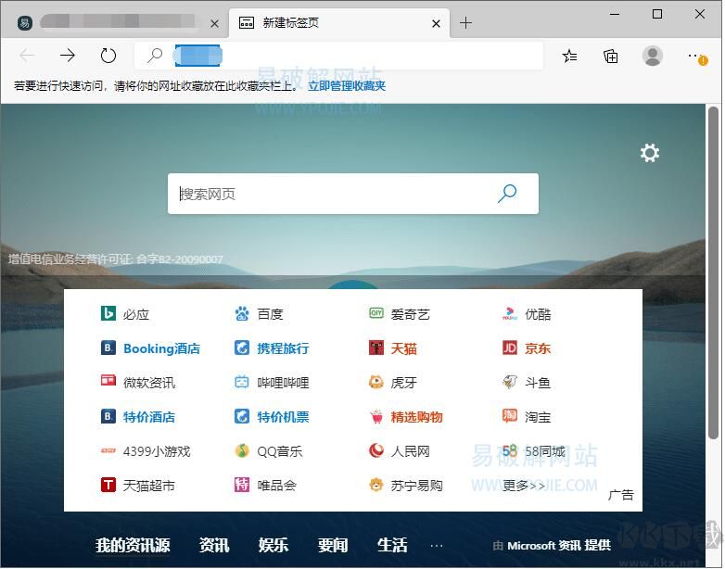Click the People's Daily icon beside 人民网
The image size is (725, 569).
375,450
